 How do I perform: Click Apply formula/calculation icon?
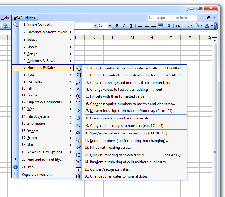coord(78,68)
